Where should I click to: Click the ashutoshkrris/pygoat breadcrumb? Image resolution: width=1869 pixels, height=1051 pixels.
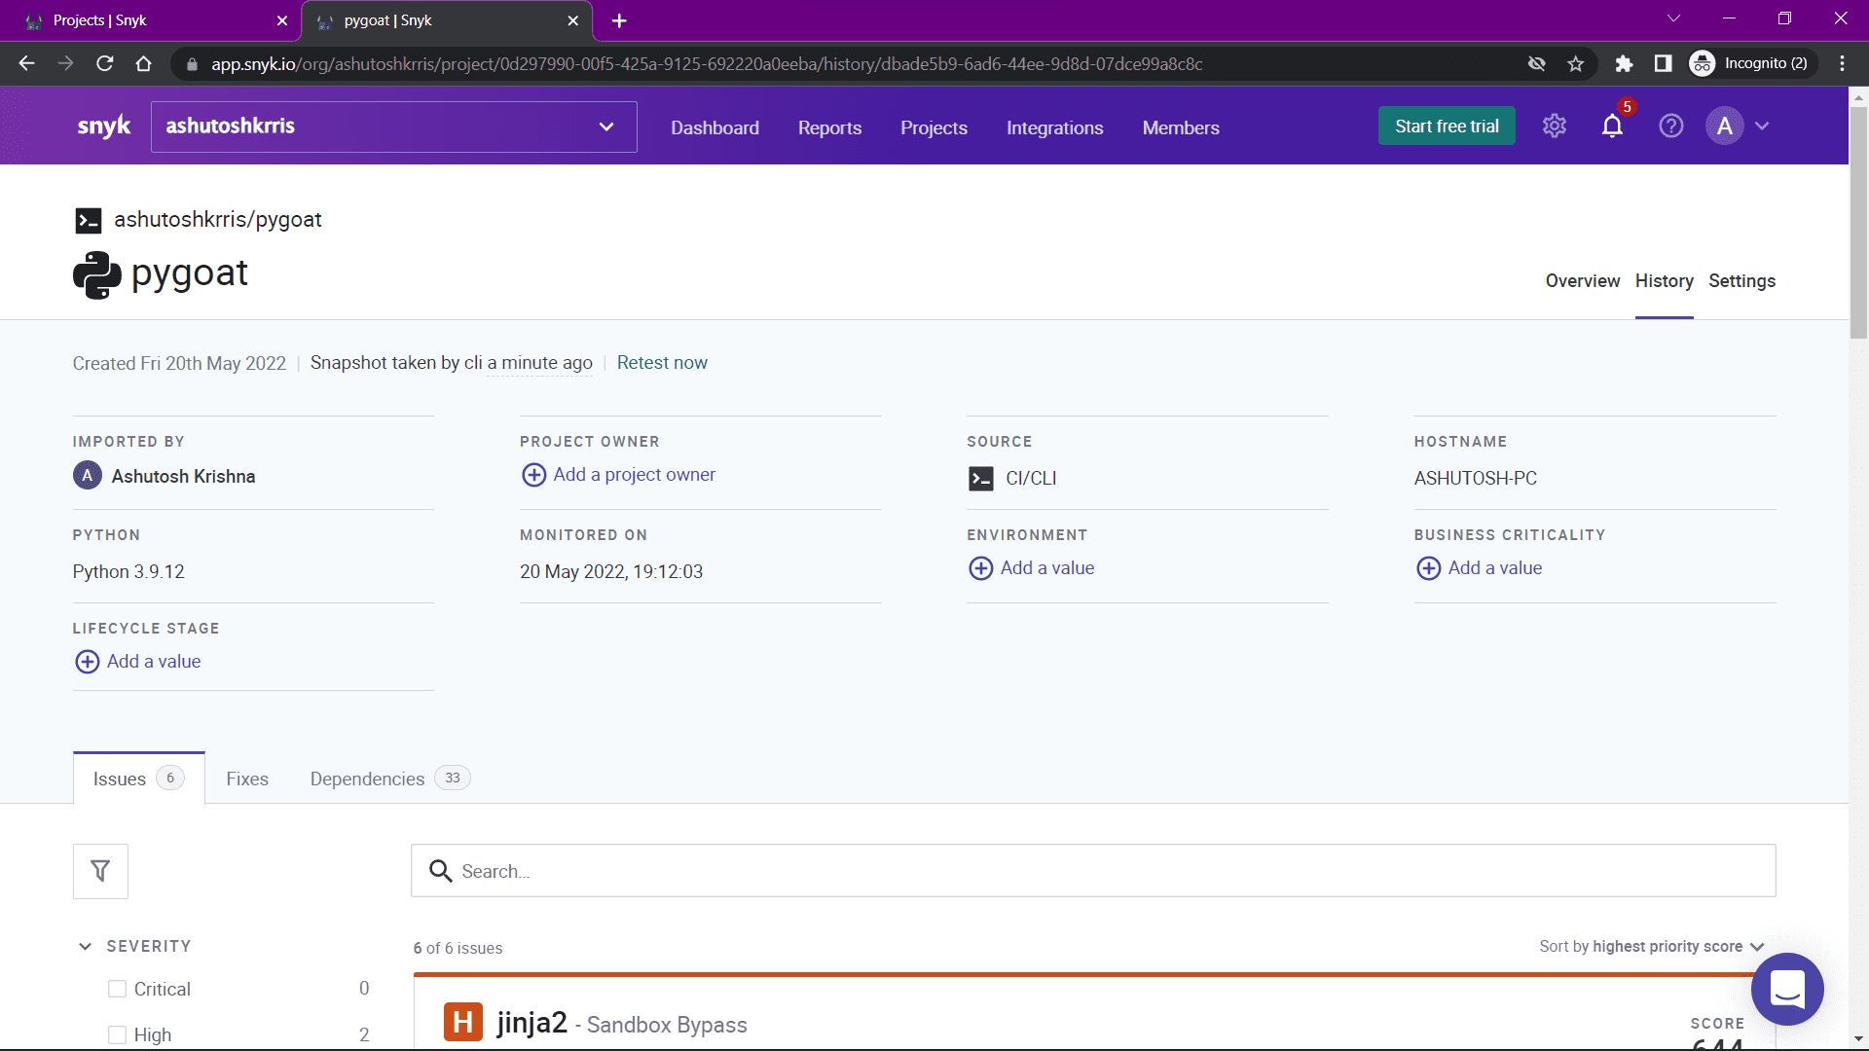(218, 220)
